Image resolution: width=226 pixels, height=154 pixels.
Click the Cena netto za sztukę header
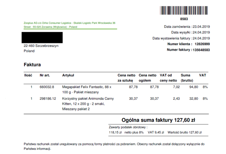click(126, 78)
